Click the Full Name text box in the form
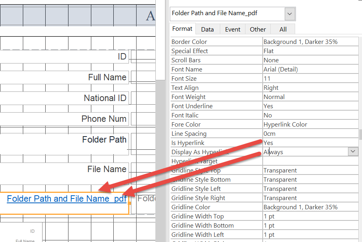362x242 pixels. coord(143,77)
